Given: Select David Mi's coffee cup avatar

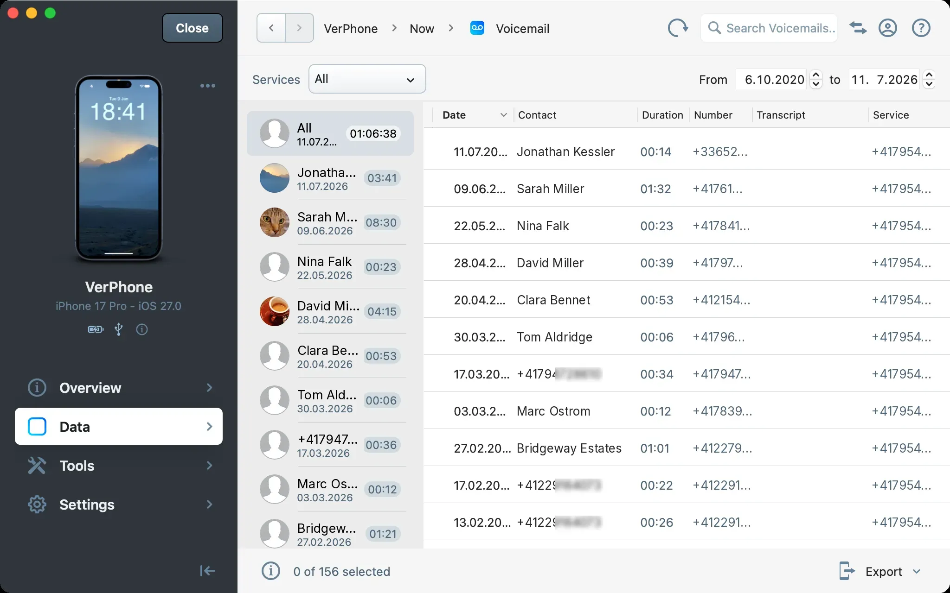Looking at the screenshot, I should coord(275,311).
